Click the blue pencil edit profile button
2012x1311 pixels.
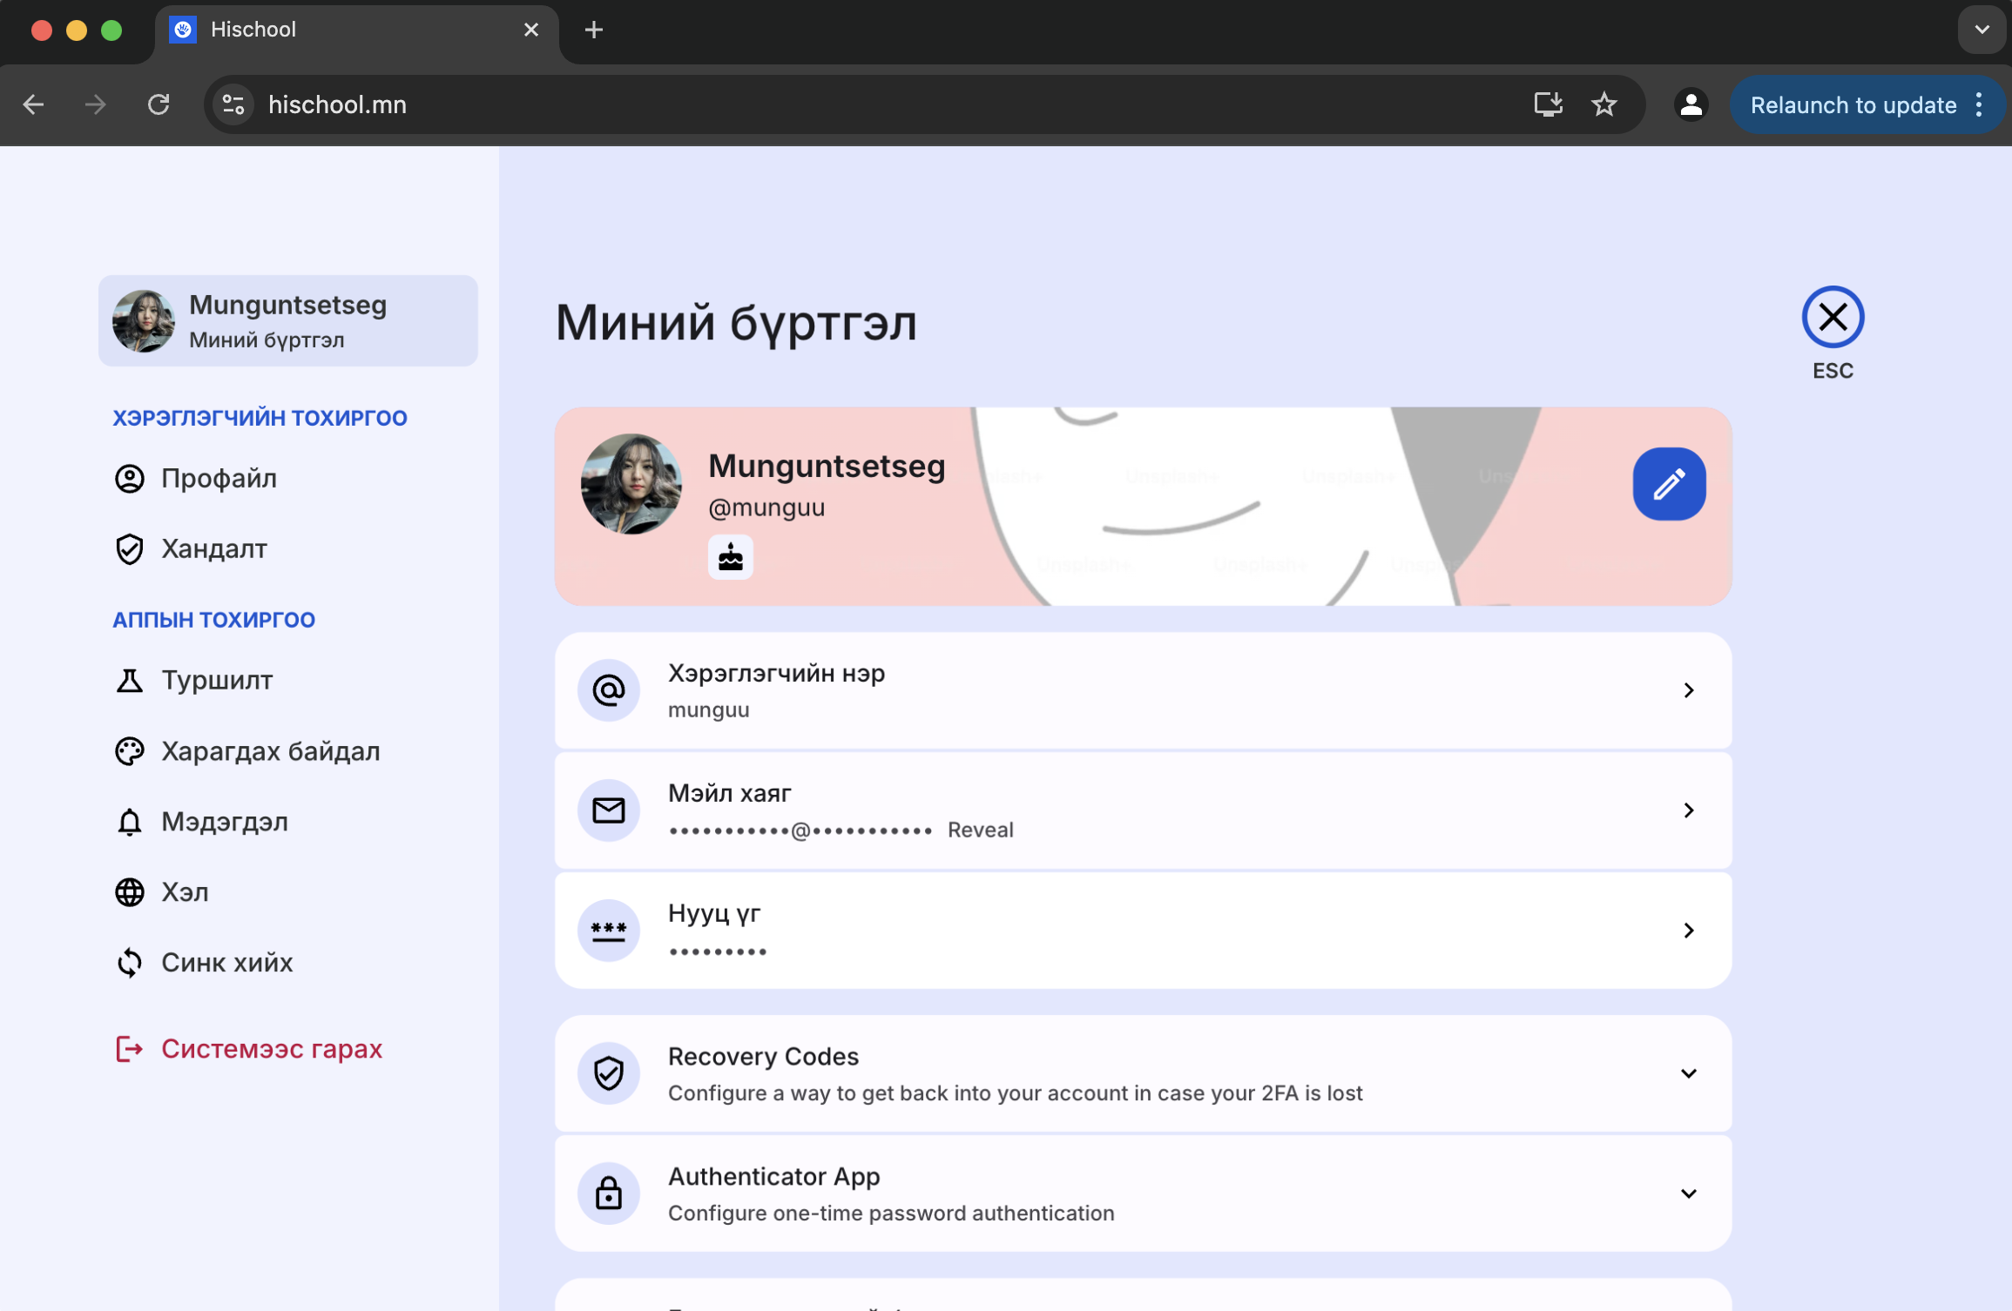tap(1668, 484)
